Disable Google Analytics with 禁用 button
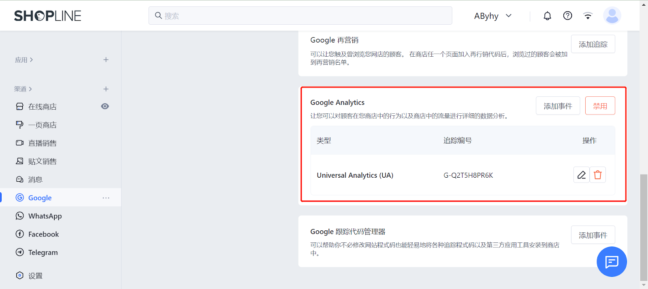 [600, 106]
